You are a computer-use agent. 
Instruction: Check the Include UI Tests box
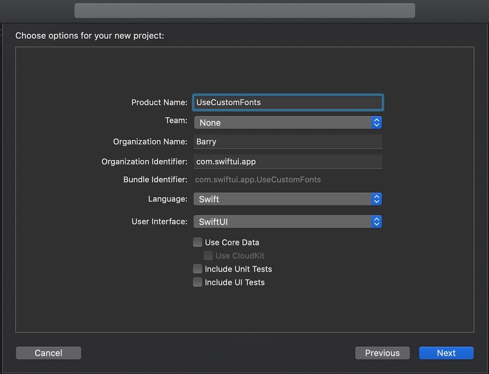tap(198, 282)
